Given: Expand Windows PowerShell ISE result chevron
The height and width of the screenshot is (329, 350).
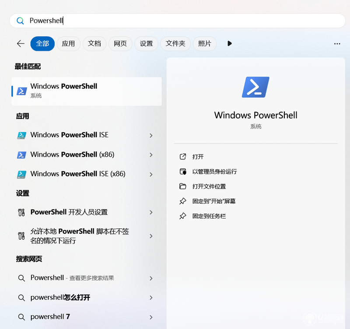Looking at the screenshot, I should point(151,136).
